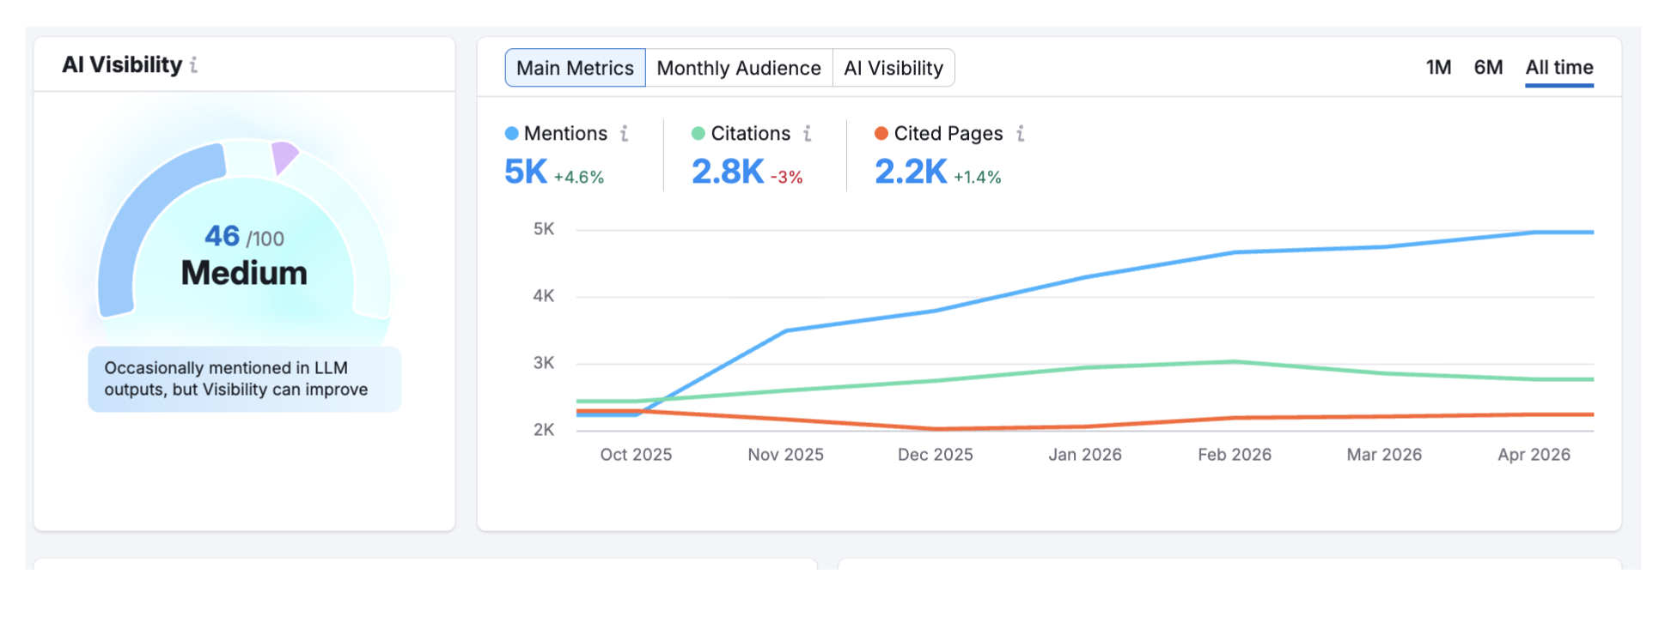Viewport: 1665px width, 635px height.
Task: Click the Feb 2026 axis label
Action: (1235, 455)
